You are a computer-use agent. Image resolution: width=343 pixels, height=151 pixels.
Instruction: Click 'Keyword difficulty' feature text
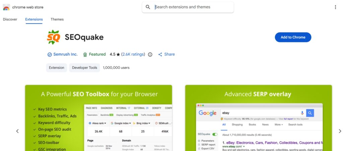(54, 123)
